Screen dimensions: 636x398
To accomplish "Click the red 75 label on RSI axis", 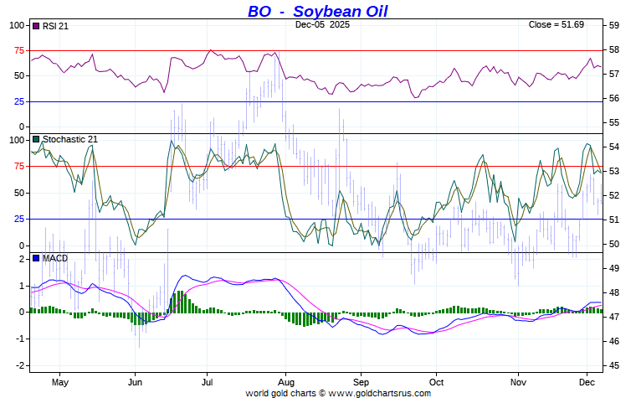I will 19,50.
